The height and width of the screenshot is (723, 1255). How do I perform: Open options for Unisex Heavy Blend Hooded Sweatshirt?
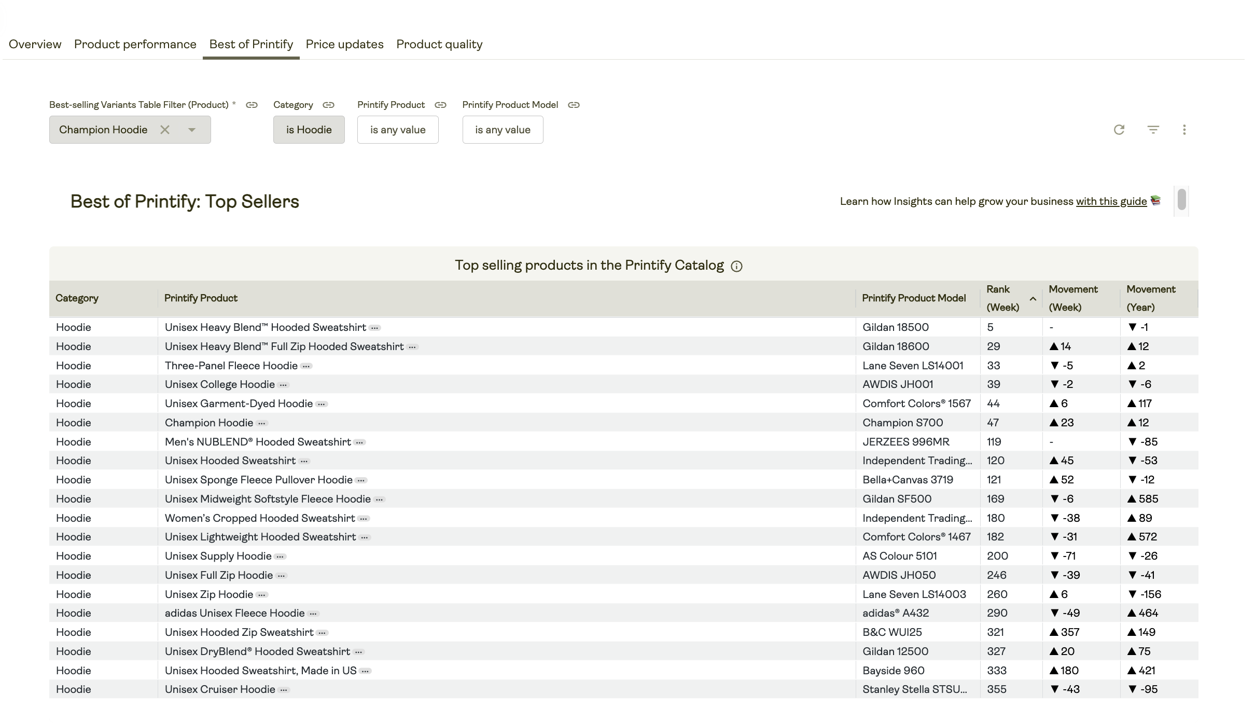(375, 328)
